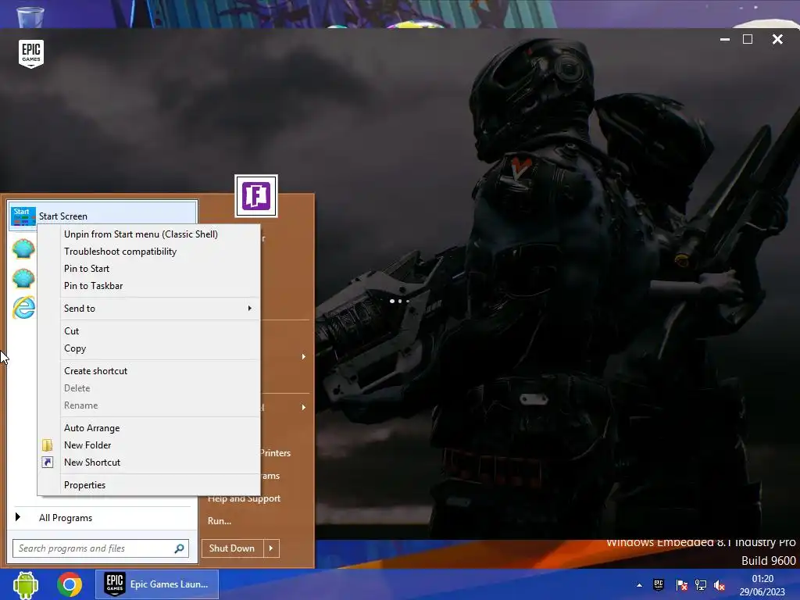800x600 pixels.
Task: Click the search magnifier icon
Action: pos(179,548)
